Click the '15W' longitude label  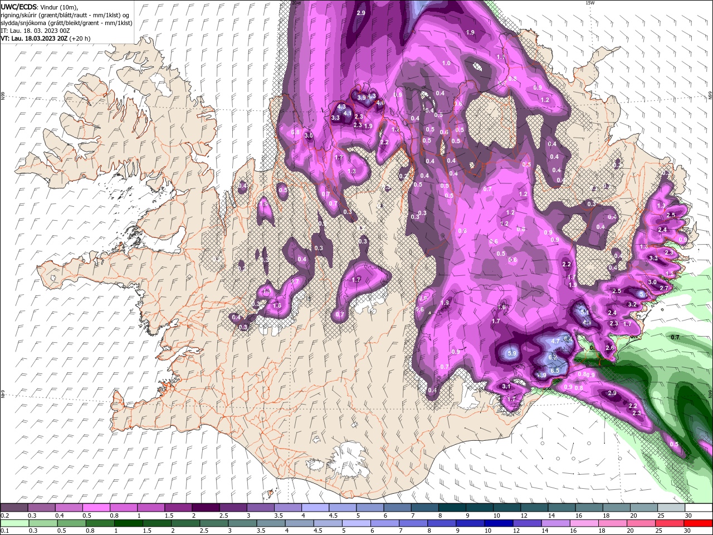click(x=590, y=3)
